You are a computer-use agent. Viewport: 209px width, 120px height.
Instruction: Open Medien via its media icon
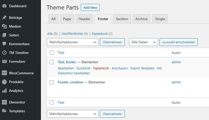point(4,27)
